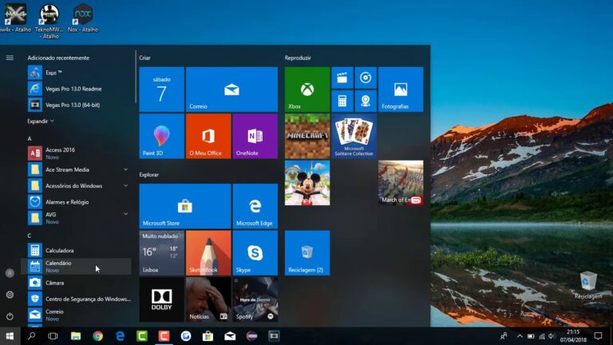
Task: Open Microsoft Solitaire Collection tile
Action: [354, 136]
